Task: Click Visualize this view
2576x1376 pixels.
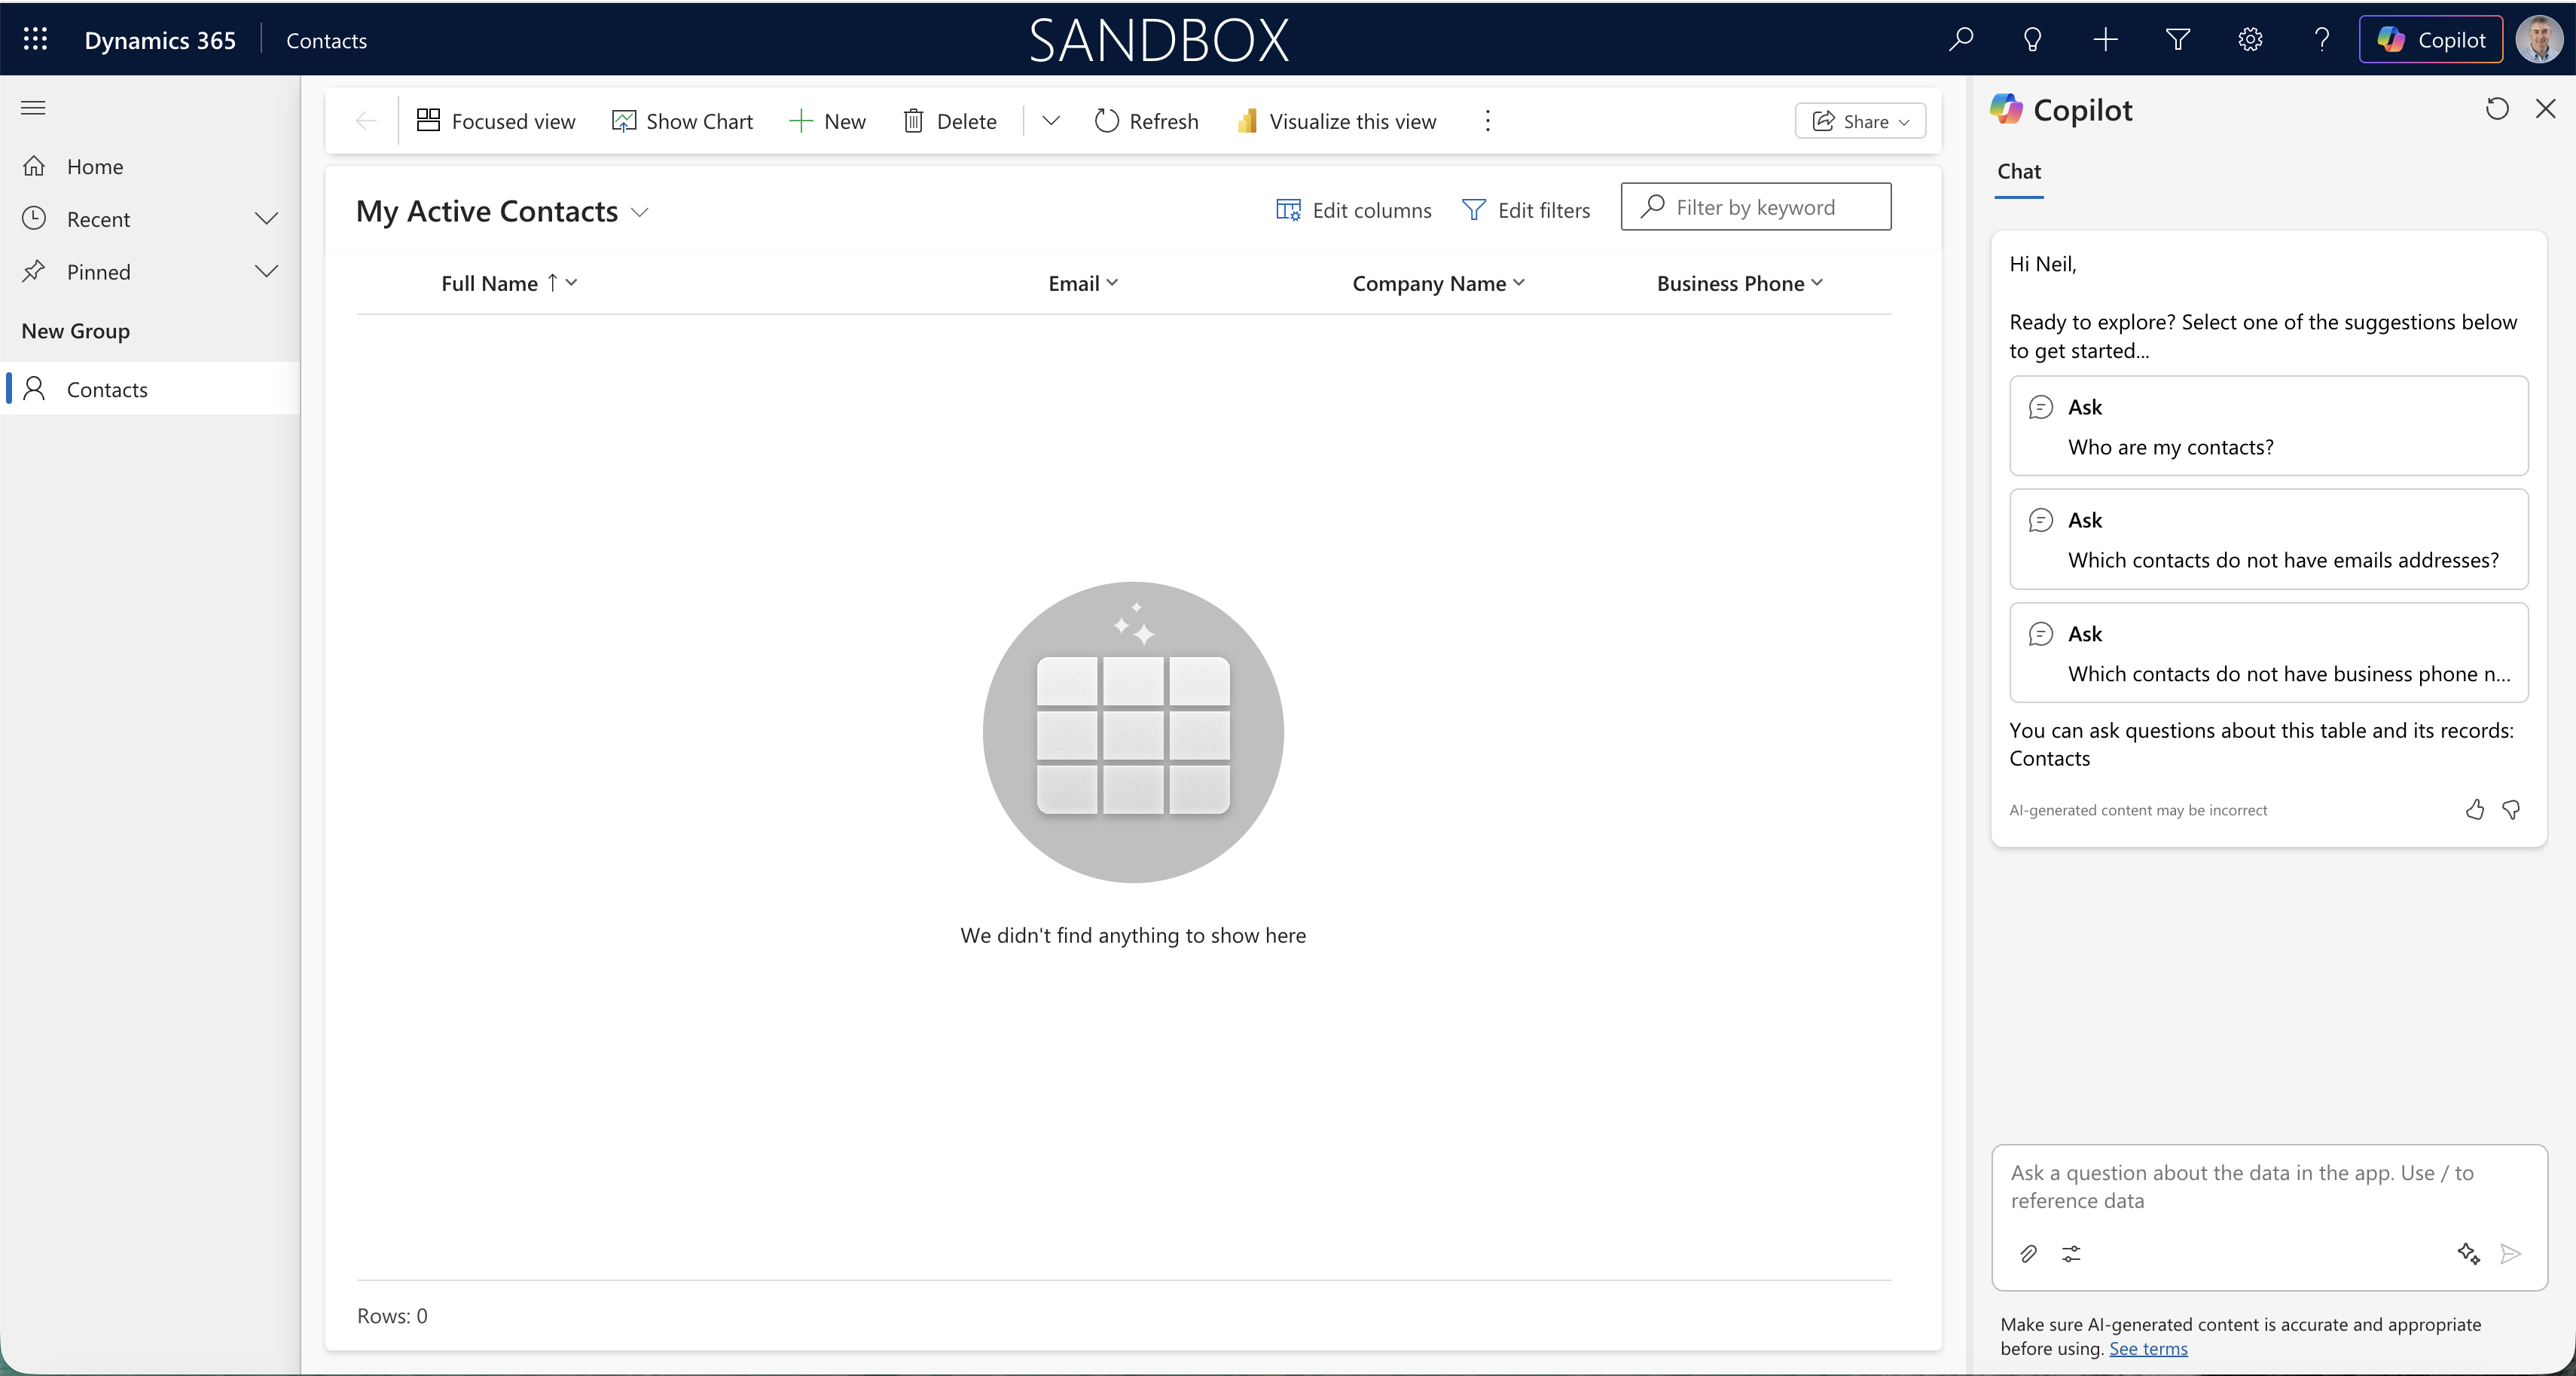Action: click(x=1336, y=121)
